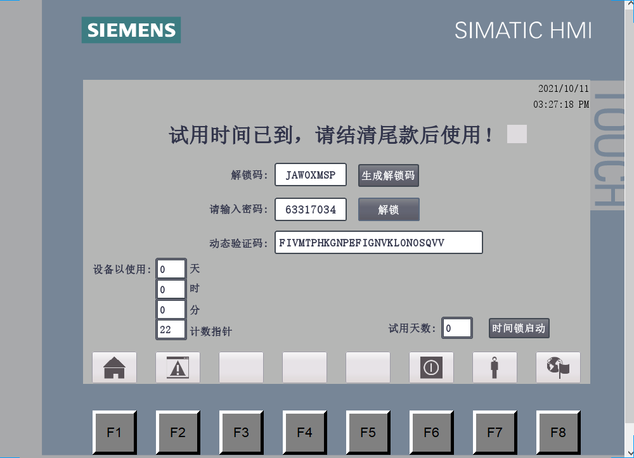Switch language with the globe flag icon
This screenshot has height=458, width=634.
point(559,367)
